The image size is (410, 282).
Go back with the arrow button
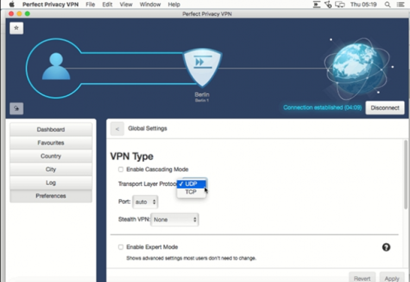[x=117, y=129]
